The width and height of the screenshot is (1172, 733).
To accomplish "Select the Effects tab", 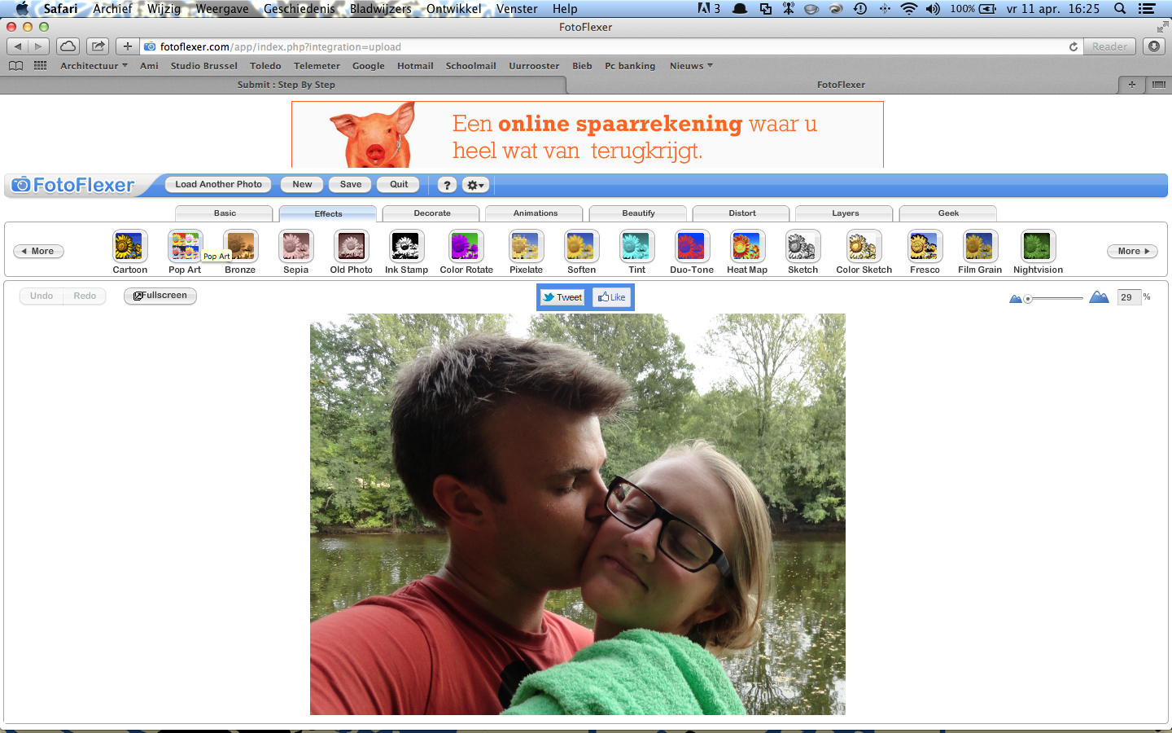I will 328,214.
